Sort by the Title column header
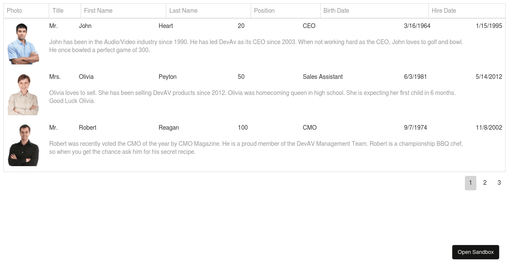This screenshot has height=267, width=509. click(x=65, y=11)
